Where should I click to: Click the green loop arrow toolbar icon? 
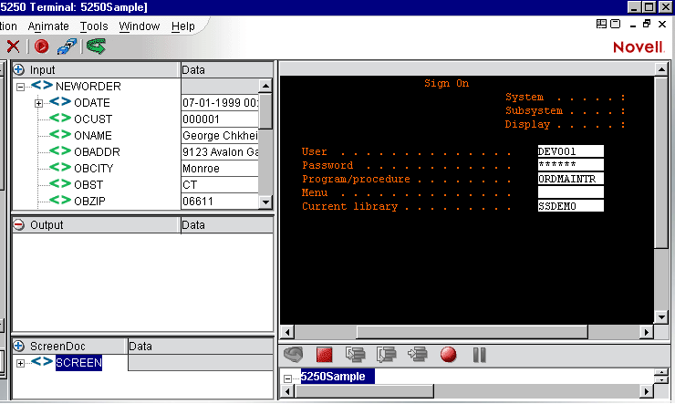pos(96,46)
